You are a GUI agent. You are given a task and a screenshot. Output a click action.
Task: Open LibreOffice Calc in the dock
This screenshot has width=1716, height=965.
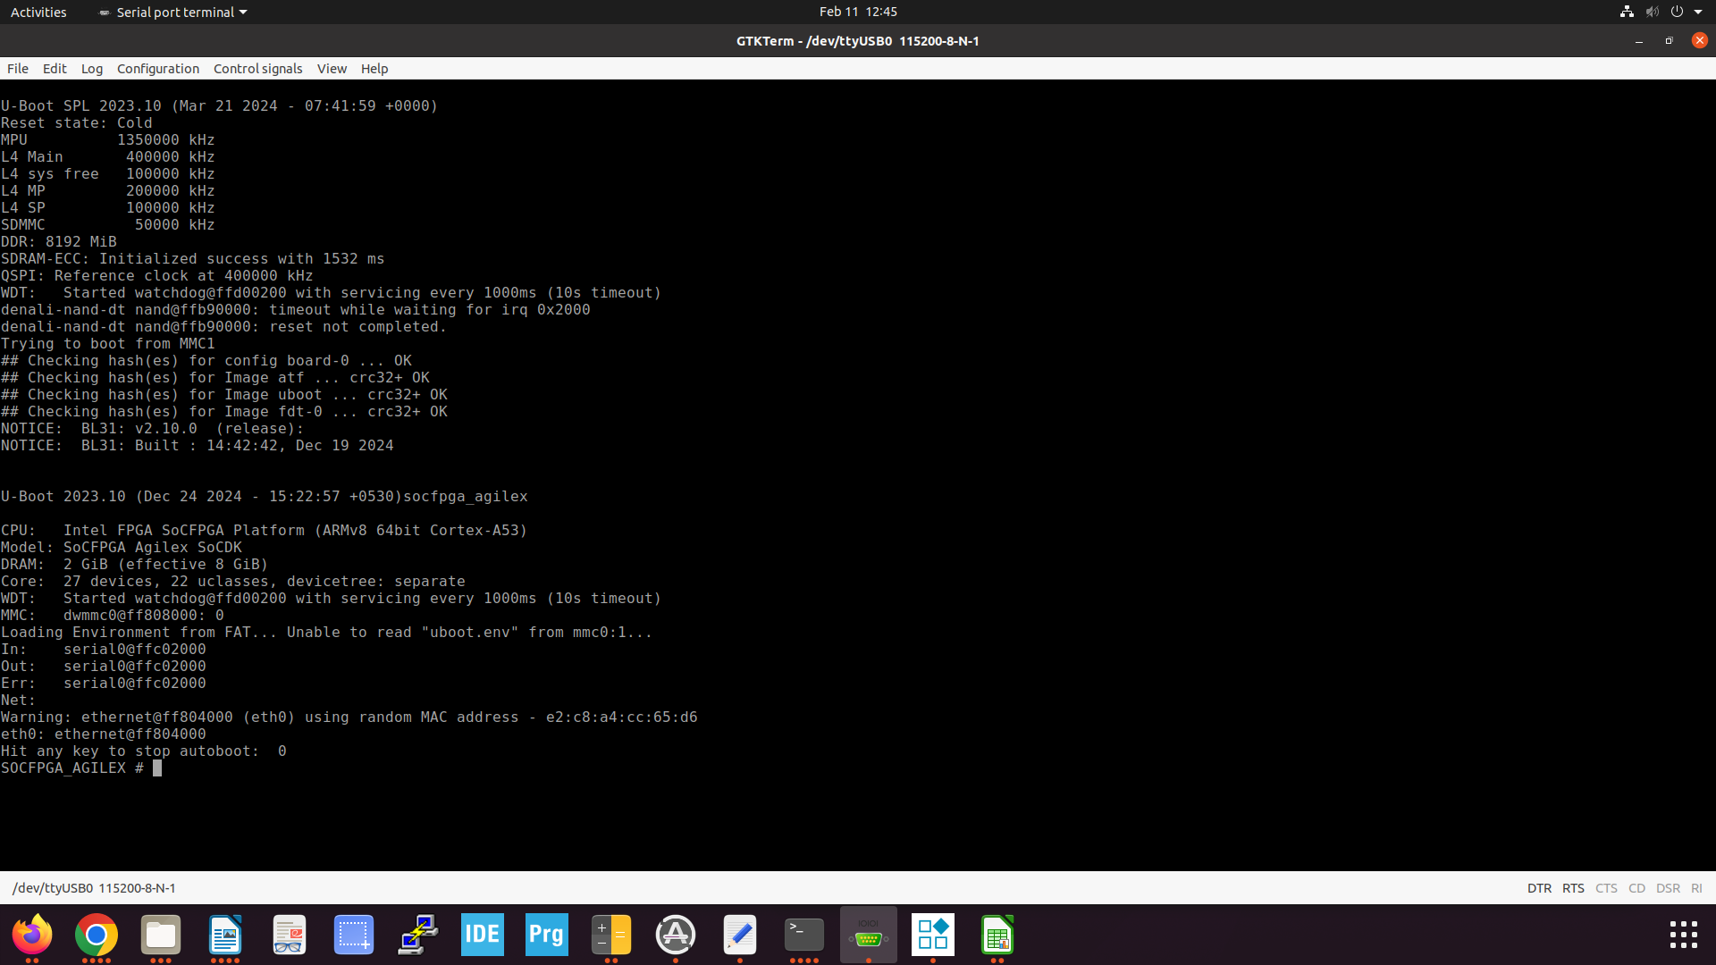coord(997,935)
